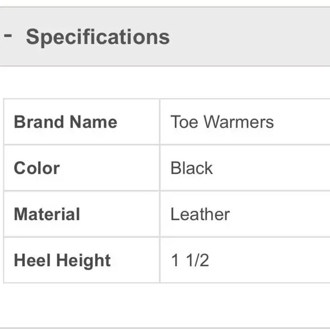Image resolution: width=330 pixels, height=330 pixels.
Task: Click the word Height in last row
Action: [x=83, y=261]
